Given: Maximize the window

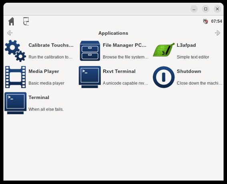Looking at the screenshot, I should pos(205,9).
